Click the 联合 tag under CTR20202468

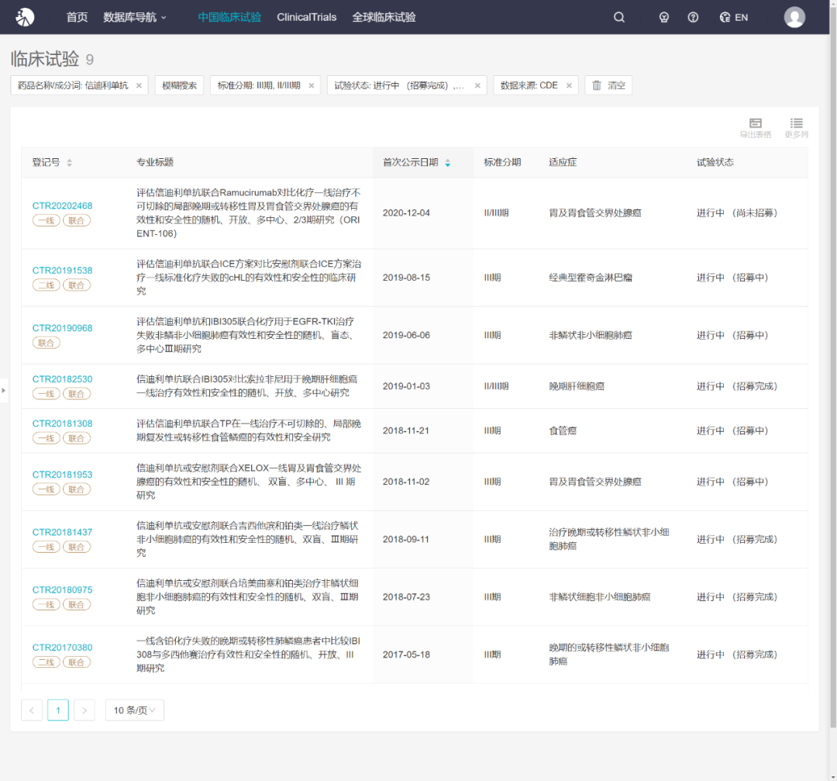point(77,220)
